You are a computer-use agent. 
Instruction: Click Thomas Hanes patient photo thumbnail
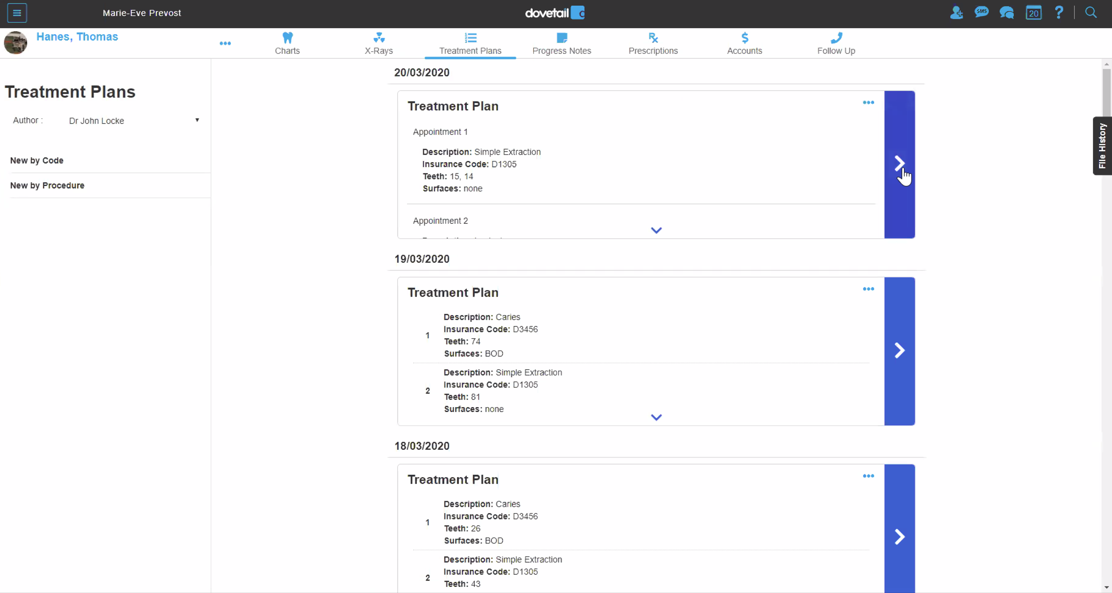point(16,43)
